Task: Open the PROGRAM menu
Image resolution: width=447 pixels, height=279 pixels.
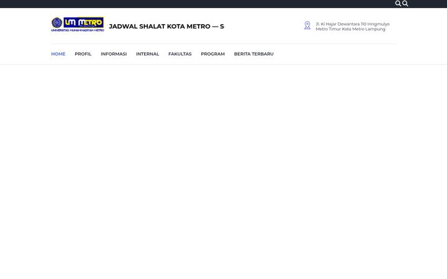Action: 213,54
